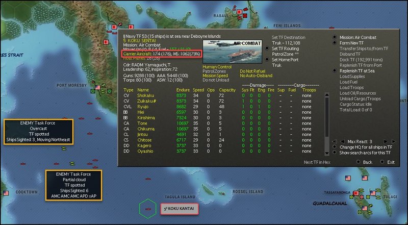Image resolution: width=408 pixels, height=225 pixels.
Task: Click Mission: Air Combat radio button
Action: [335, 37]
